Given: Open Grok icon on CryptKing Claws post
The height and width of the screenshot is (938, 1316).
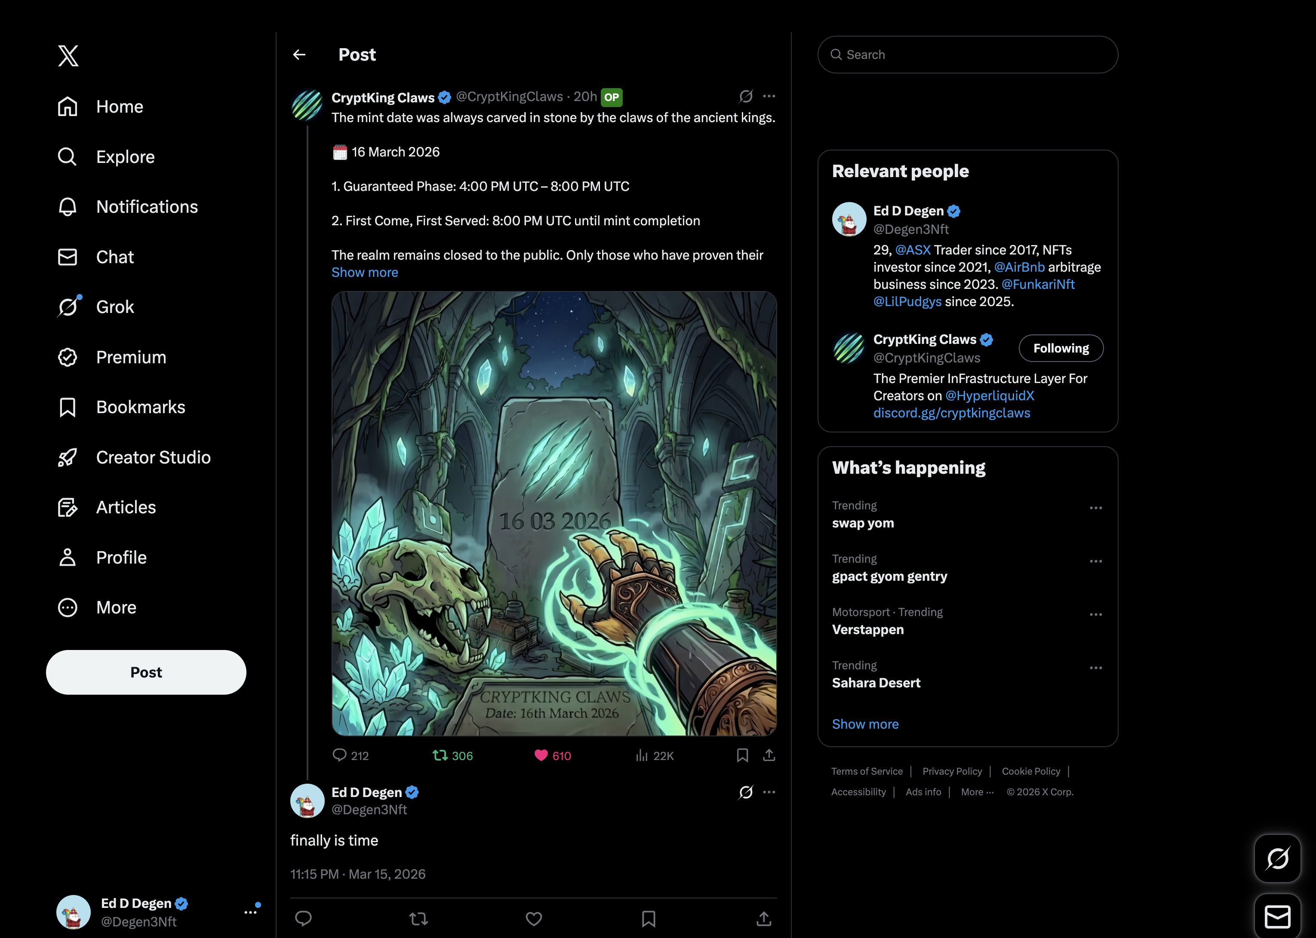Looking at the screenshot, I should coord(746,96).
